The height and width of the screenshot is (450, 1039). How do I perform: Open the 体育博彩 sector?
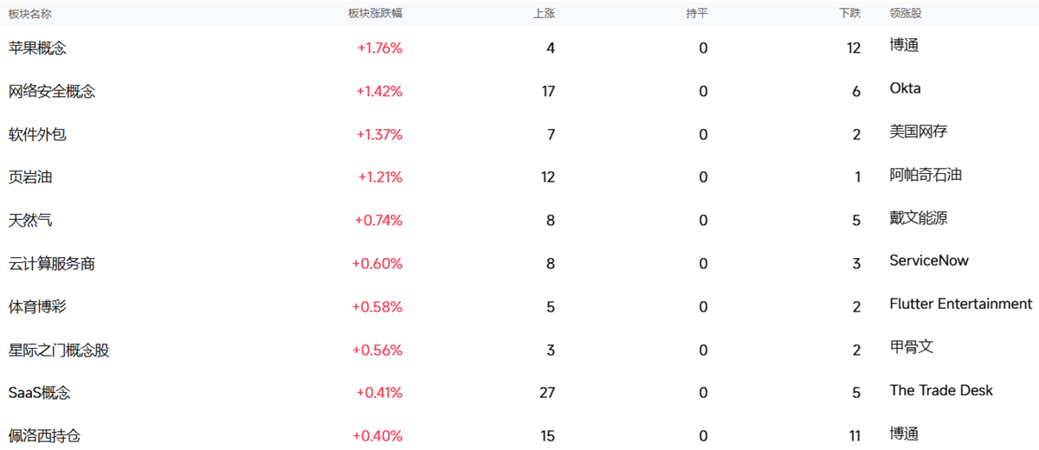tap(37, 307)
